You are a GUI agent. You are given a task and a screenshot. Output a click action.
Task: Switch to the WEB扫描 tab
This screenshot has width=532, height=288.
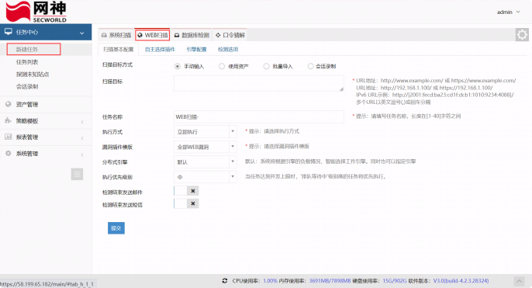[153, 35]
